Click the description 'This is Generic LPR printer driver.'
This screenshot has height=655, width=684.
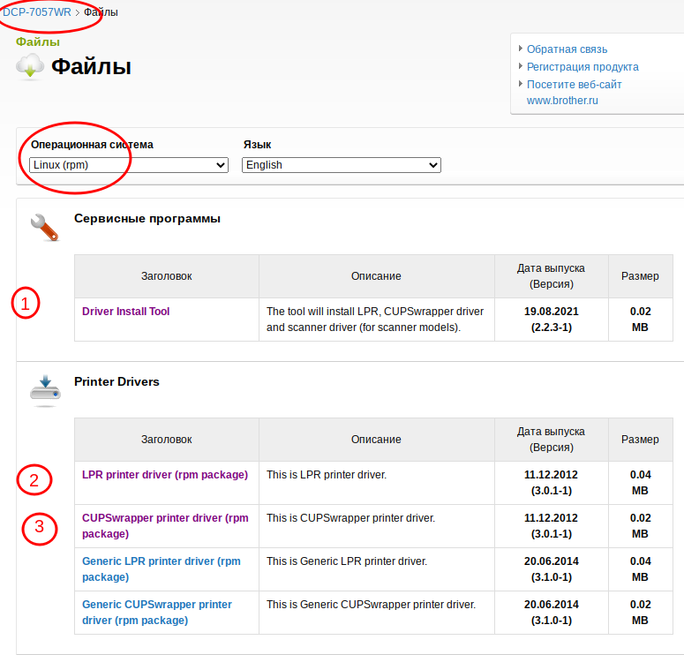point(347,561)
